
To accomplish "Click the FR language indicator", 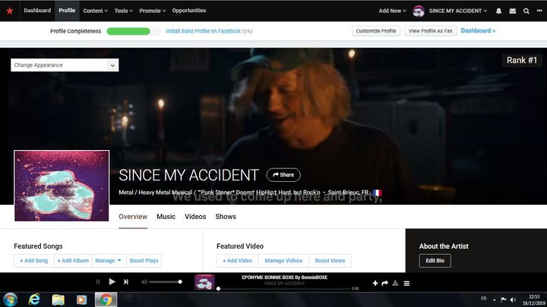I will pyautogui.click(x=483, y=299).
